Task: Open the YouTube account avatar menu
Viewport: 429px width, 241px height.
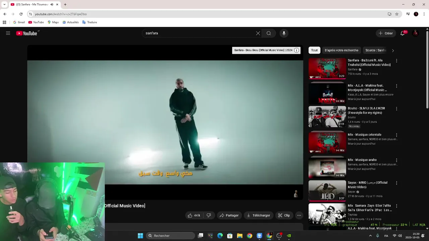Action: click(x=416, y=33)
